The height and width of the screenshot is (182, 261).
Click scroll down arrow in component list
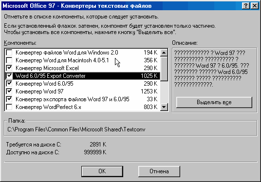pos(164,107)
